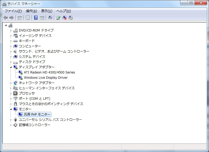Screen dimensions: 209x152
Task: Click the USB controller plug icon
Action: click(16, 120)
